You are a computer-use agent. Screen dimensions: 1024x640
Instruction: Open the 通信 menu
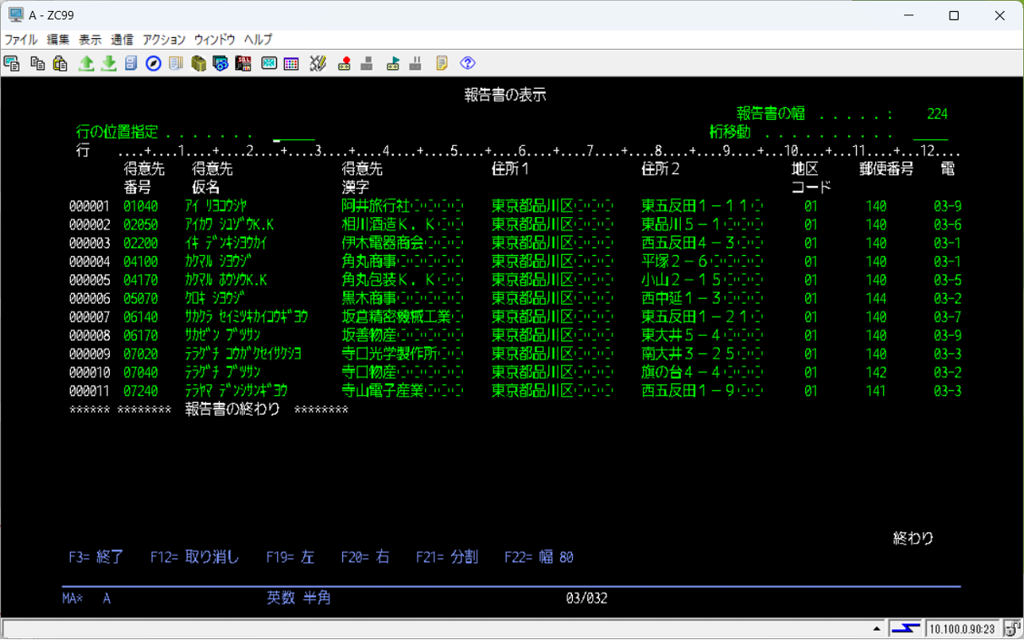(122, 40)
